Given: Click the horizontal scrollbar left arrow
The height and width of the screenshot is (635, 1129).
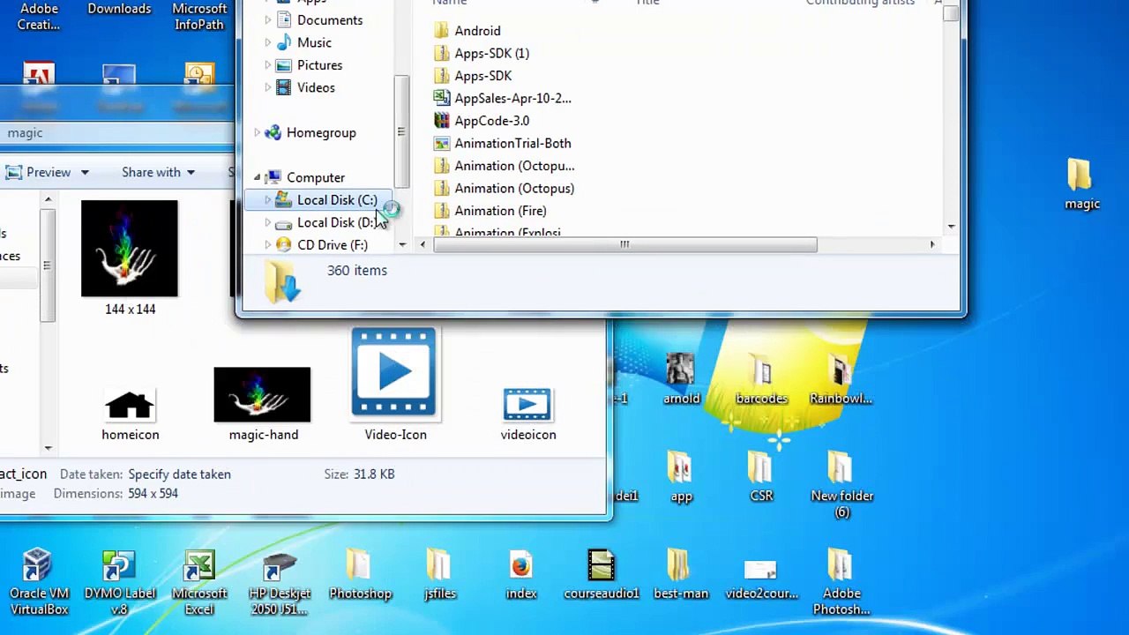Looking at the screenshot, I should coord(422,244).
